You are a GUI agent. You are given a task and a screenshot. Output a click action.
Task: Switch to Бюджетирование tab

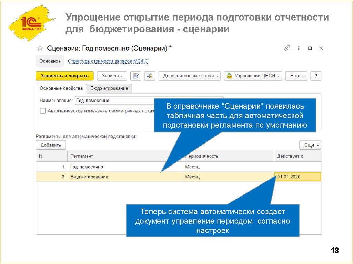point(109,88)
